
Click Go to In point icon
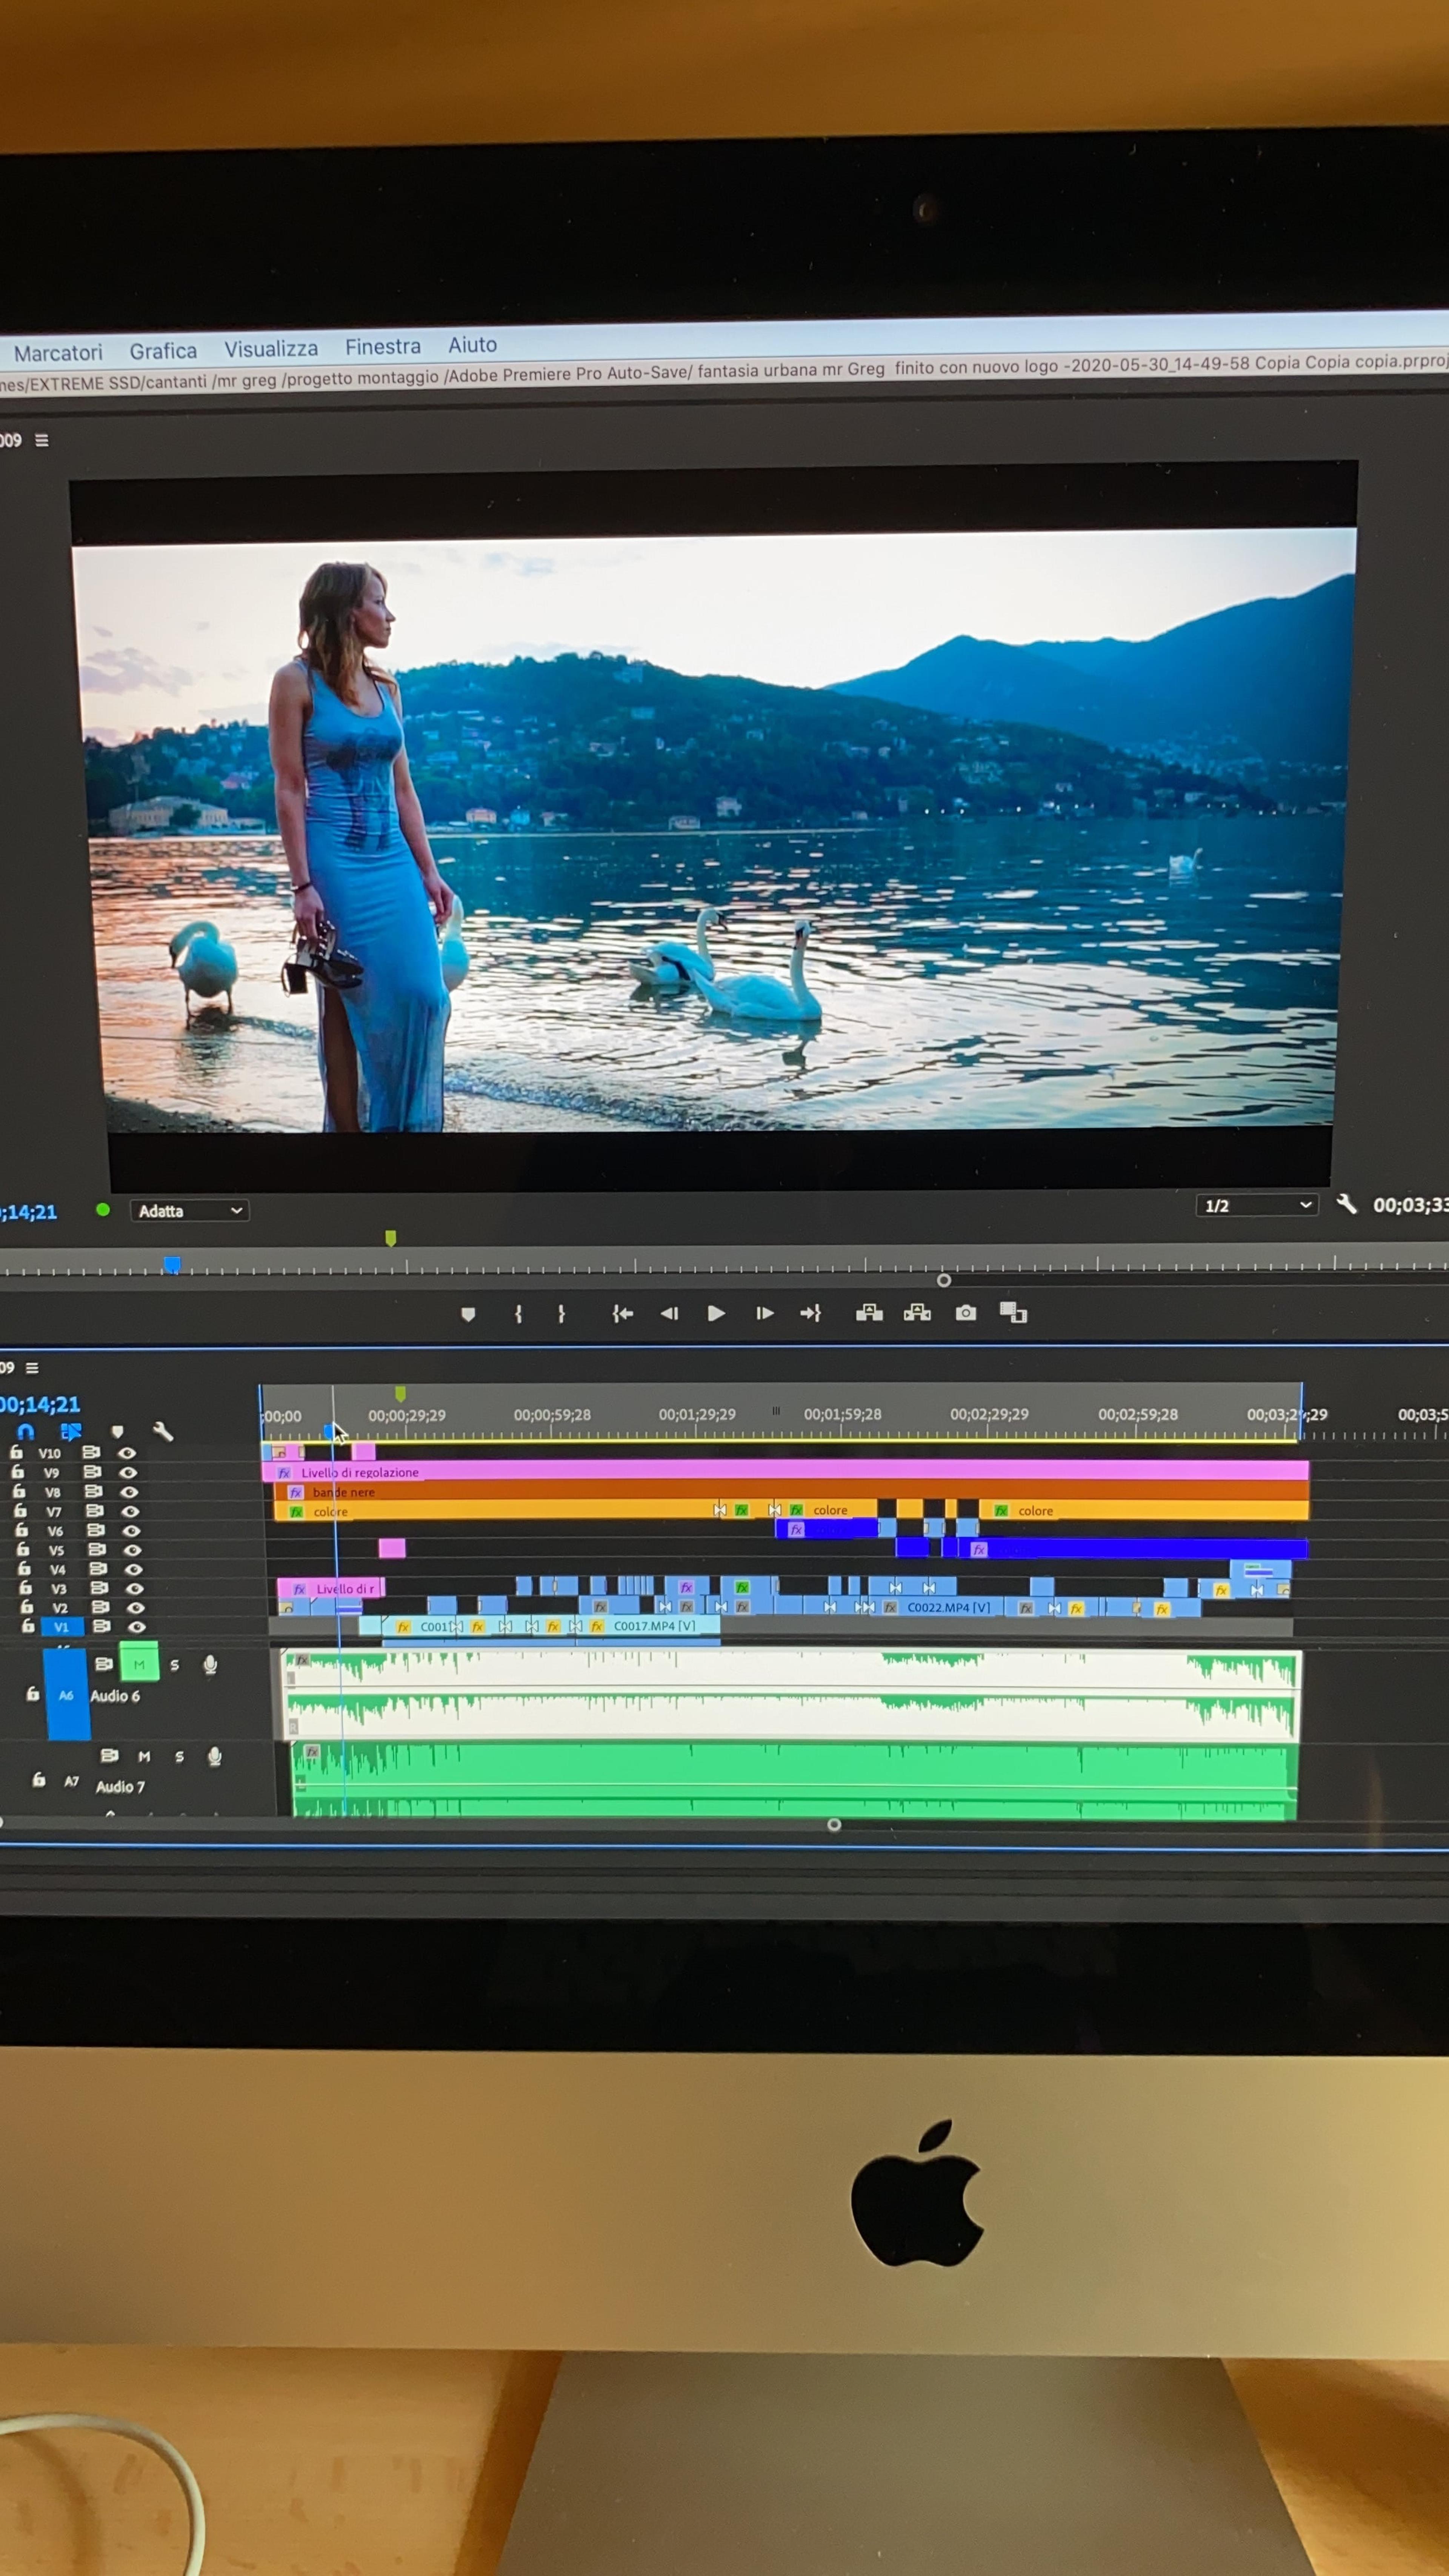[622, 1313]
